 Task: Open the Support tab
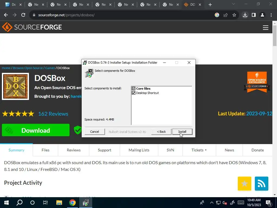pos(104,150)
